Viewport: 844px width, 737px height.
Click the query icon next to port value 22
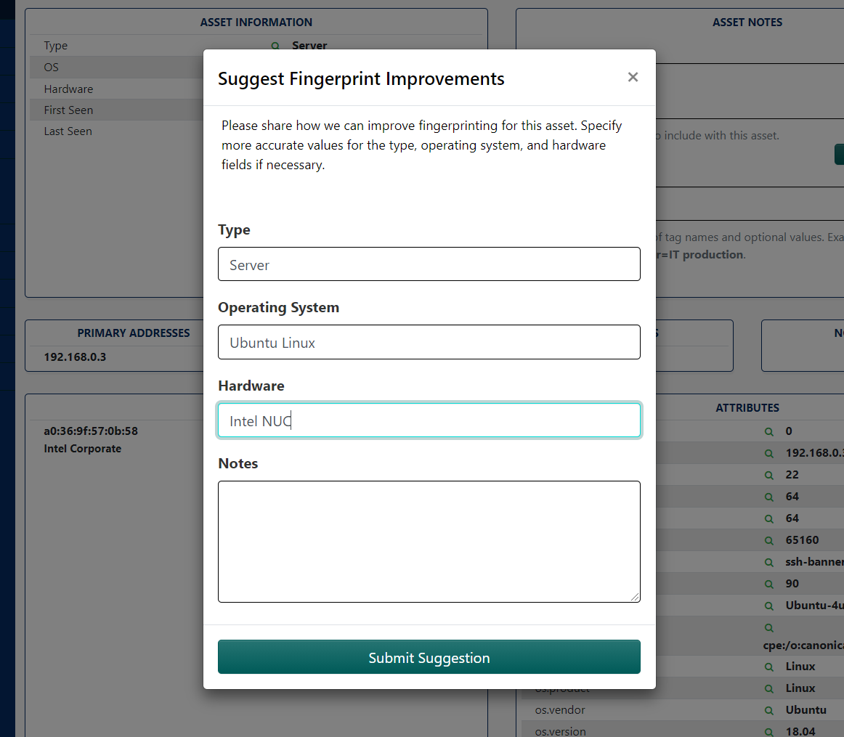coord(769,474)
